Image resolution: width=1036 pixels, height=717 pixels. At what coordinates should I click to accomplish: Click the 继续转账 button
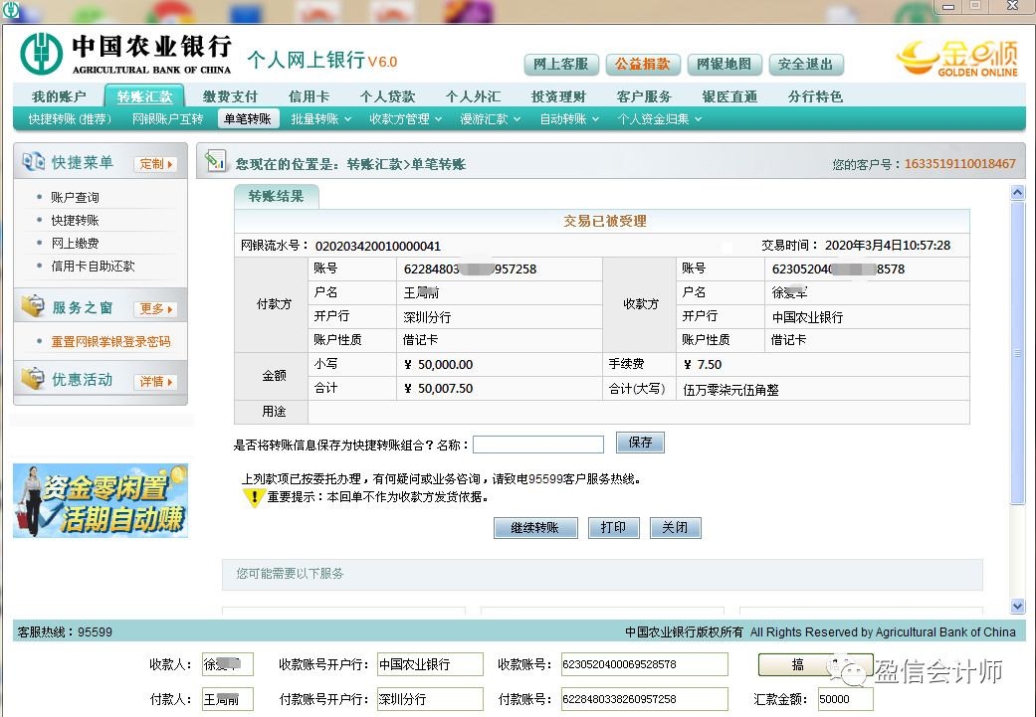[535, 527]
